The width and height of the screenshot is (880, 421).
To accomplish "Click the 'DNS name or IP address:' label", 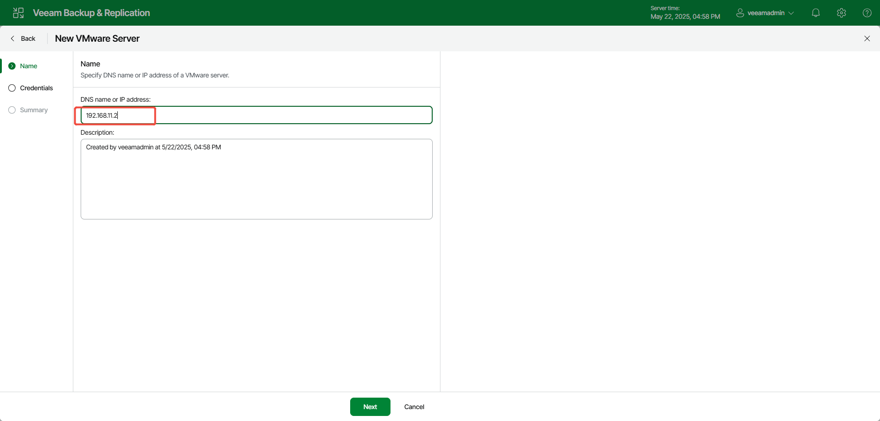I will (x=115, y=99).
